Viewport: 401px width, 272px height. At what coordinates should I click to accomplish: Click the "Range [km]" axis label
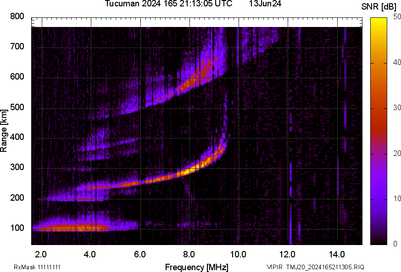pos(4,131)
